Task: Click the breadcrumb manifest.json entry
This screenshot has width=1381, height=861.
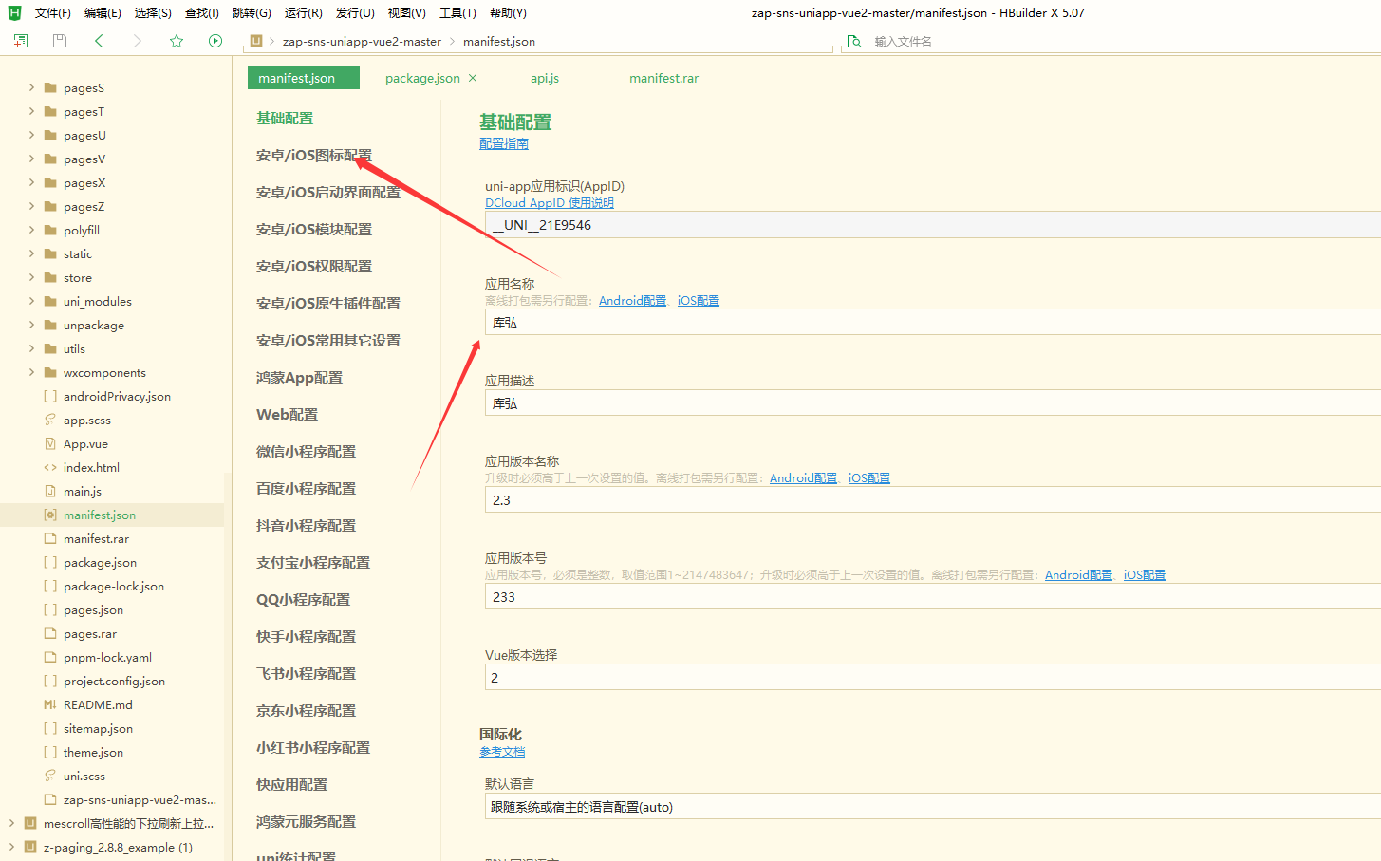Action: pos(499,41)
